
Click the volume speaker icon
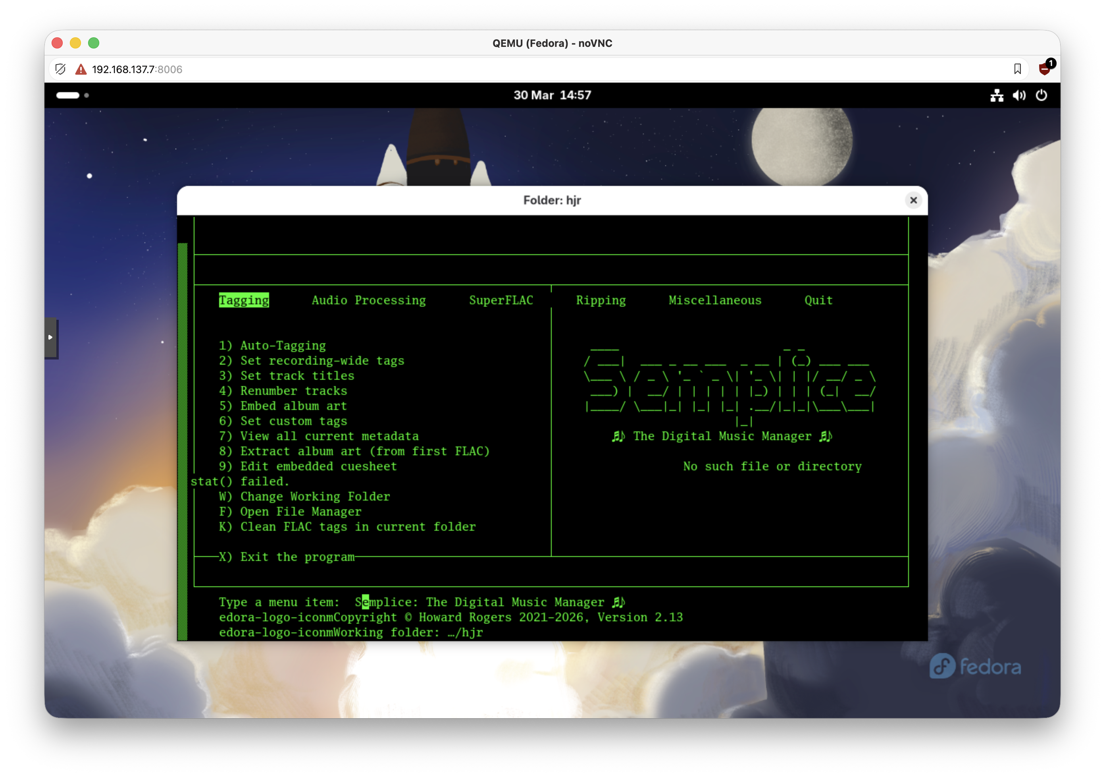coord(1018,95)
